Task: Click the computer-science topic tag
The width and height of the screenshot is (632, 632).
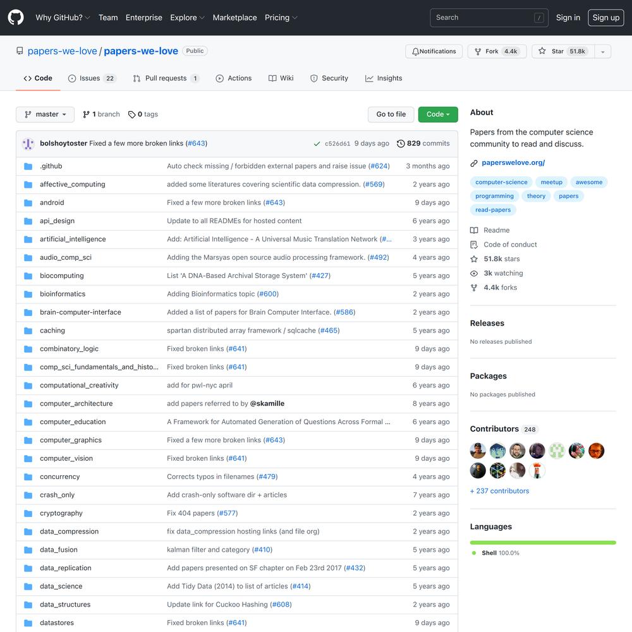Action: (501, 182)
